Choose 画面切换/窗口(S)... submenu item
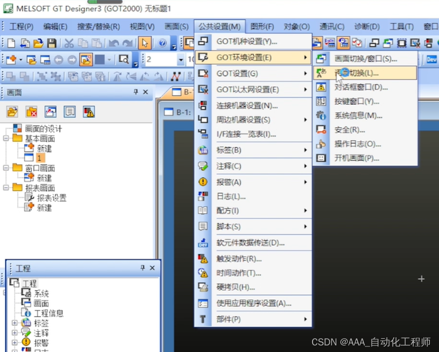439x352 pixels. click(x=365, y=59)
